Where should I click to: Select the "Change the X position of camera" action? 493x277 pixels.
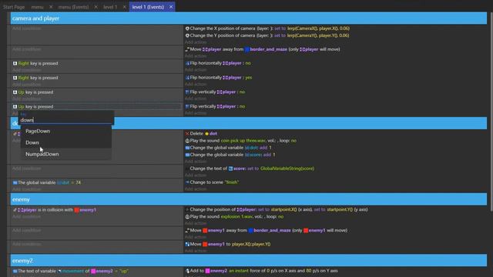click(x=267, y=28)
